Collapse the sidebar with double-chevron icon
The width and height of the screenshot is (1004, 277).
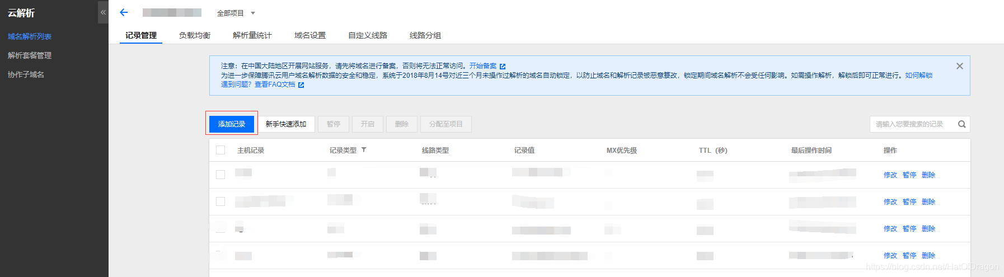(103, 12)
